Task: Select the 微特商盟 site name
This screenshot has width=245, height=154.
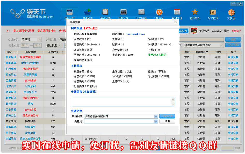Action: click(30, 133)
